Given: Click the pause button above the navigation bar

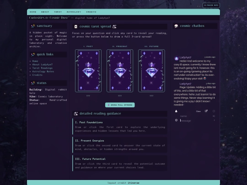Looking at the screenshot, I should (211, 5).
